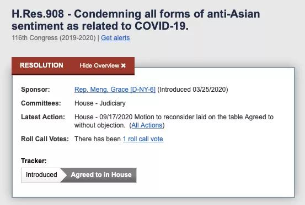Click the Latest Action label

(43, 117)
